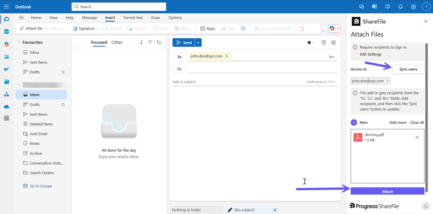This screenshot has width=433, height=214.
Task: Switch to Other inbox view
Action: [x=117, y=43]
